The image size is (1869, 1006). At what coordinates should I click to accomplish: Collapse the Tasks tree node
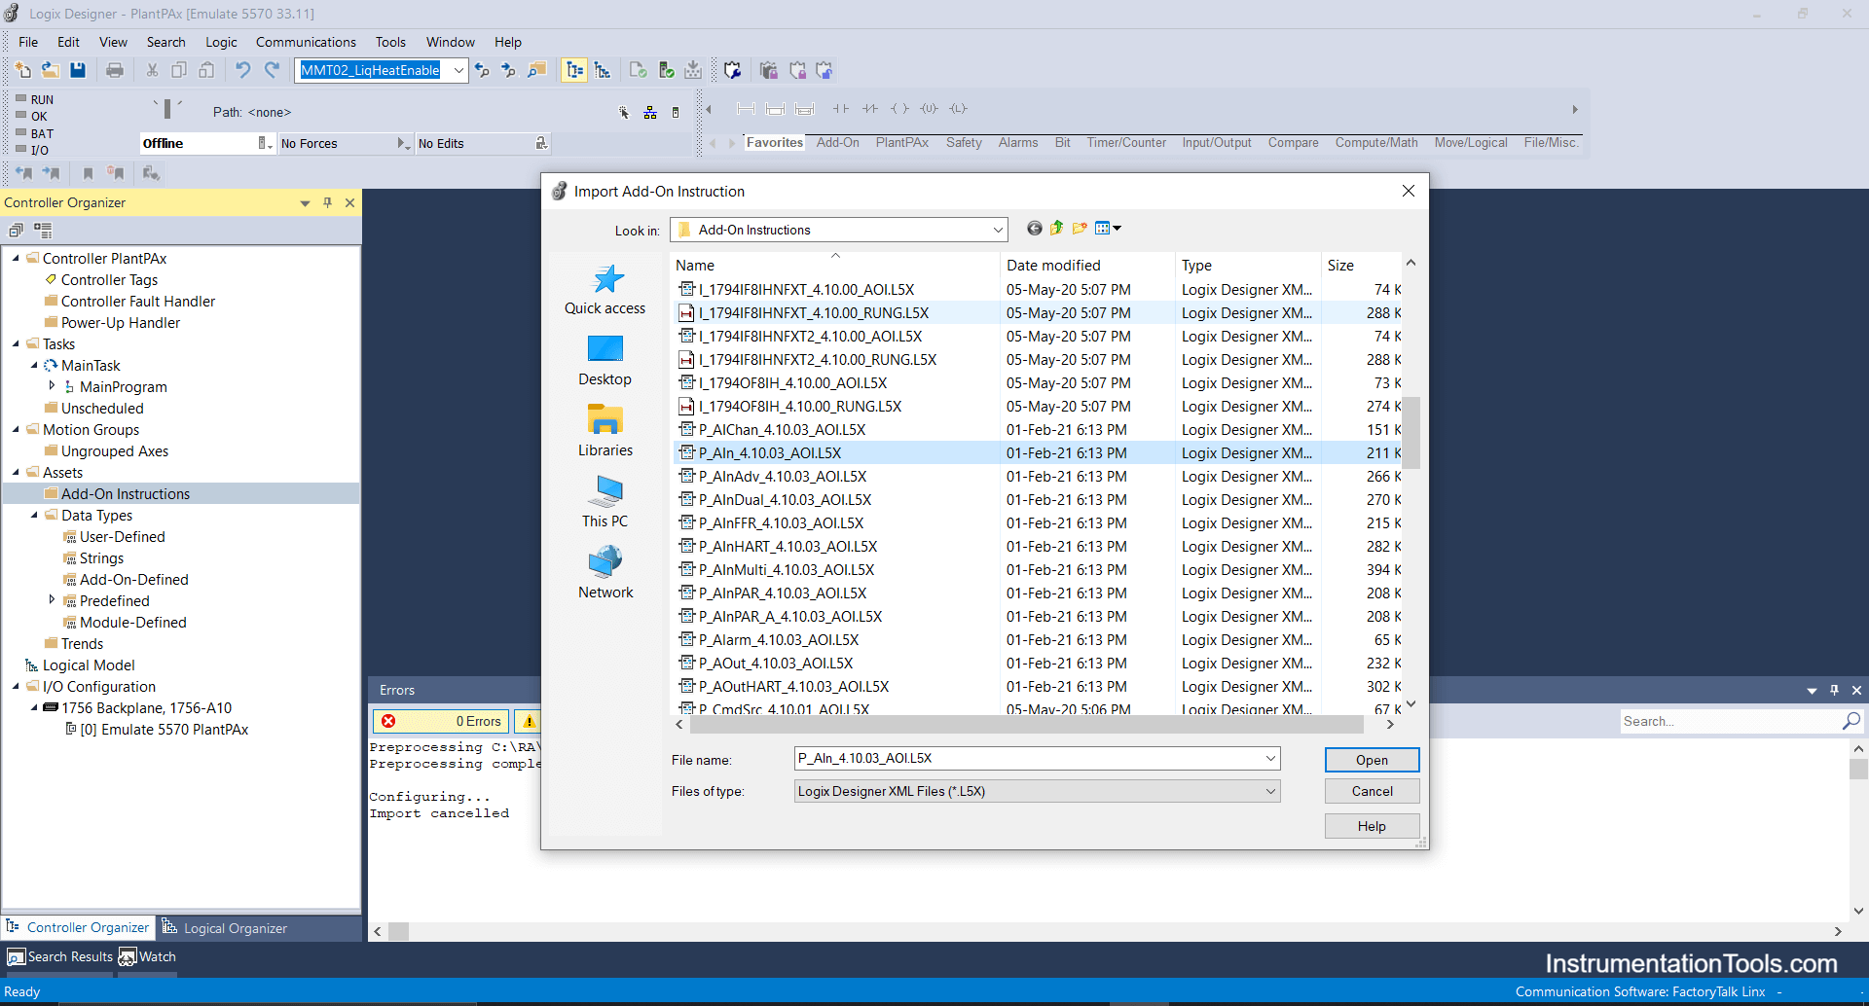click(x=16, y=343)
